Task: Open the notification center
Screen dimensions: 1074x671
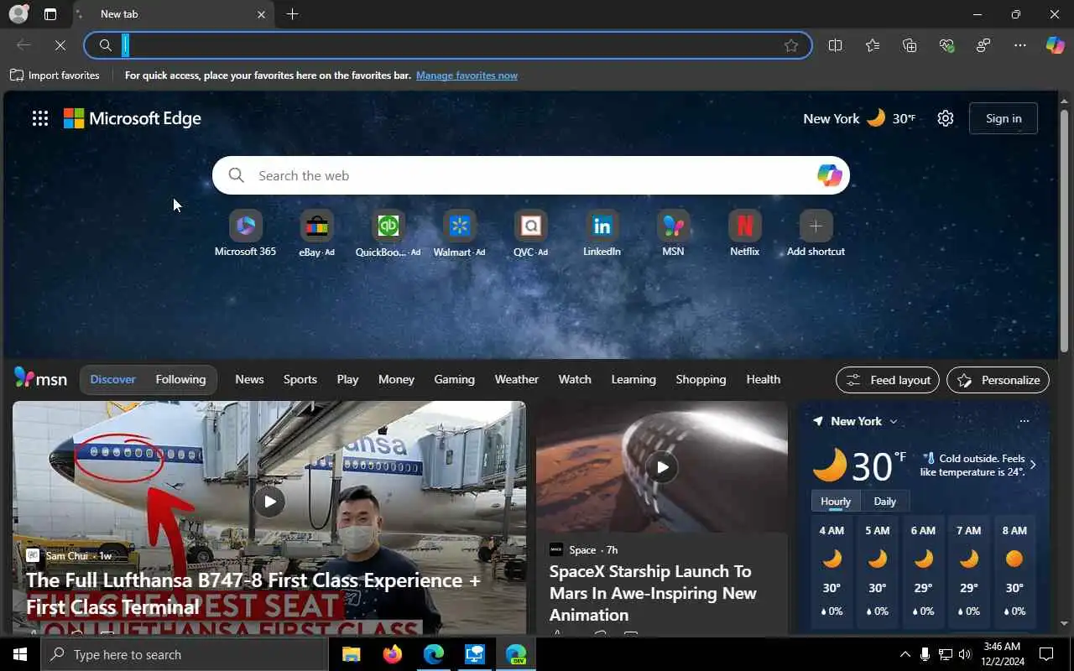Action: click(1046, 654)
